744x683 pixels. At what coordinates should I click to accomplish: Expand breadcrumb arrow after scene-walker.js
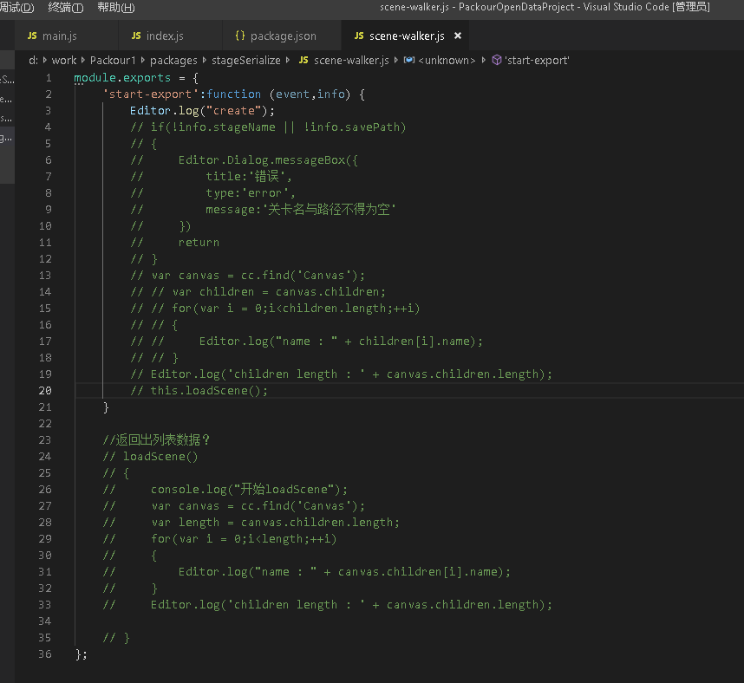[395, 60]
